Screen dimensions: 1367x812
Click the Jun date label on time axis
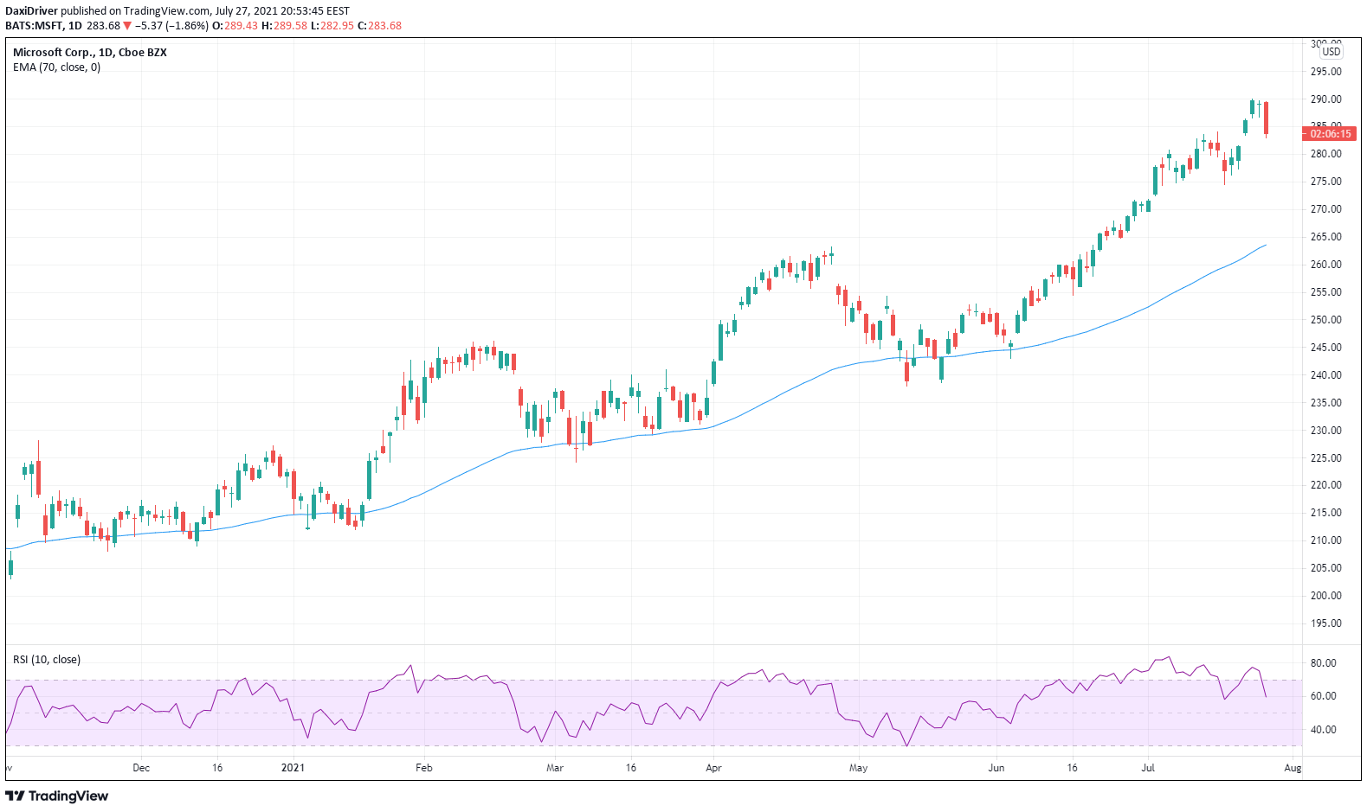pyautogui.click(x=996, y=768)
